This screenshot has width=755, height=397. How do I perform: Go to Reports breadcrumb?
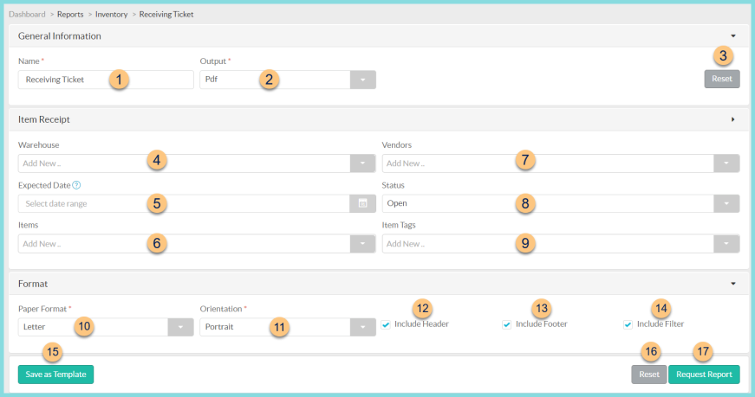point(70,15)
